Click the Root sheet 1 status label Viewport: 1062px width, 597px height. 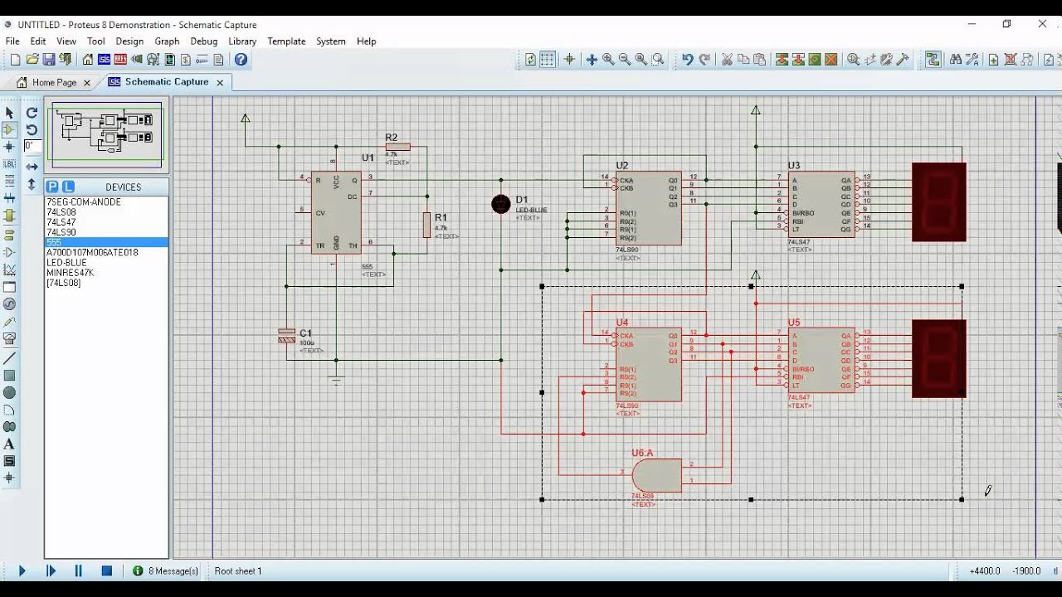[x=238, y=570]
